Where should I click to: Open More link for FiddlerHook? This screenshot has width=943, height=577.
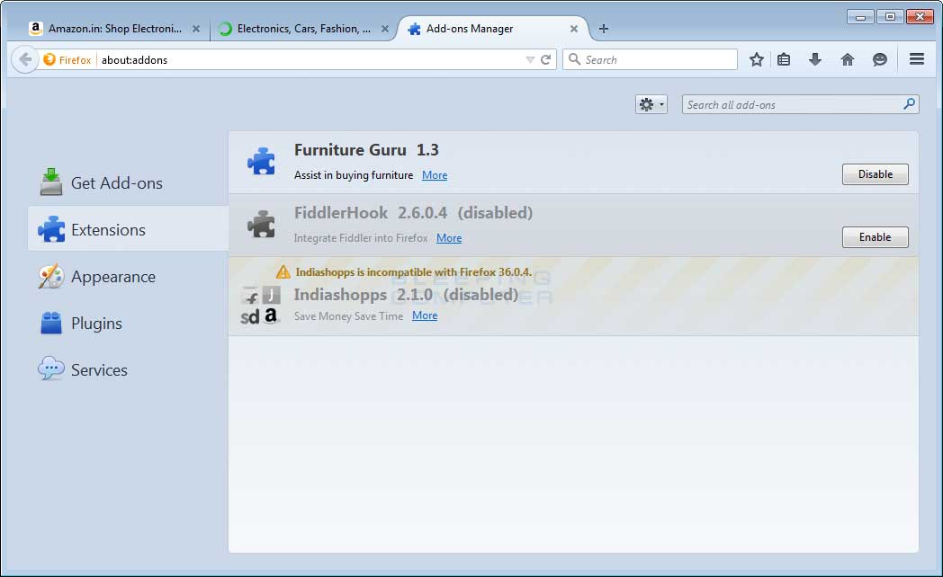point(449,238)
